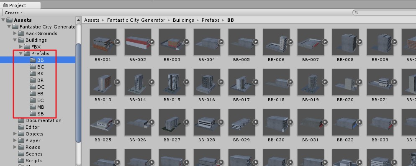The image size is (416, 166).
Task: Expand BB-030 prefab with its arrow button
Action: [x=290, y=122]
